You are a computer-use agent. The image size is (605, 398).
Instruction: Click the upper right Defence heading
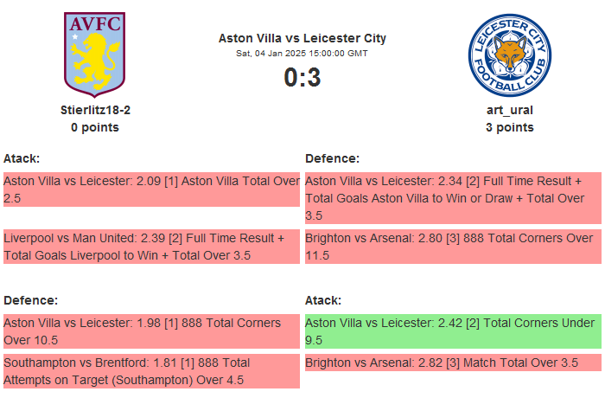(332, 158)
